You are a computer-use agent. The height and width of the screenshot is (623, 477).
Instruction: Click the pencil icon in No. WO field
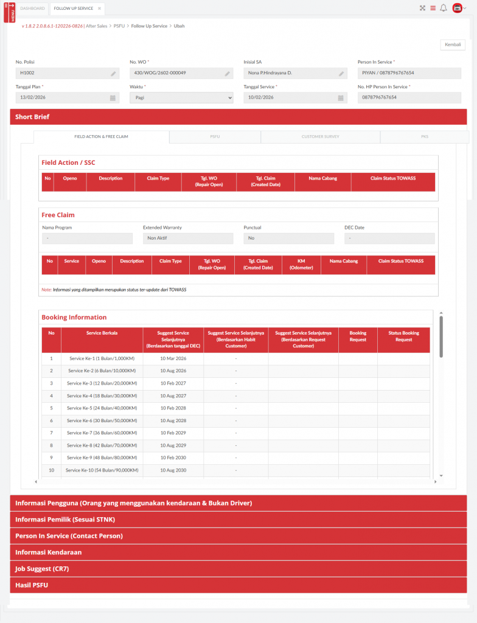click(228, 74)
